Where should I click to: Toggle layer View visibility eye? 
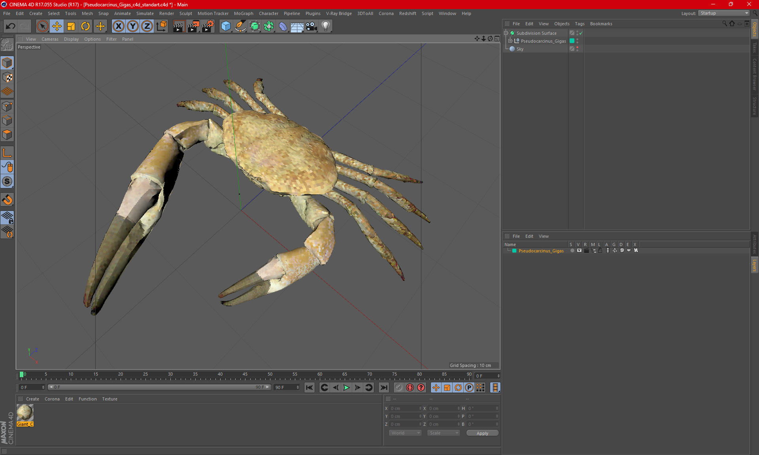click(x=579, y=250)
